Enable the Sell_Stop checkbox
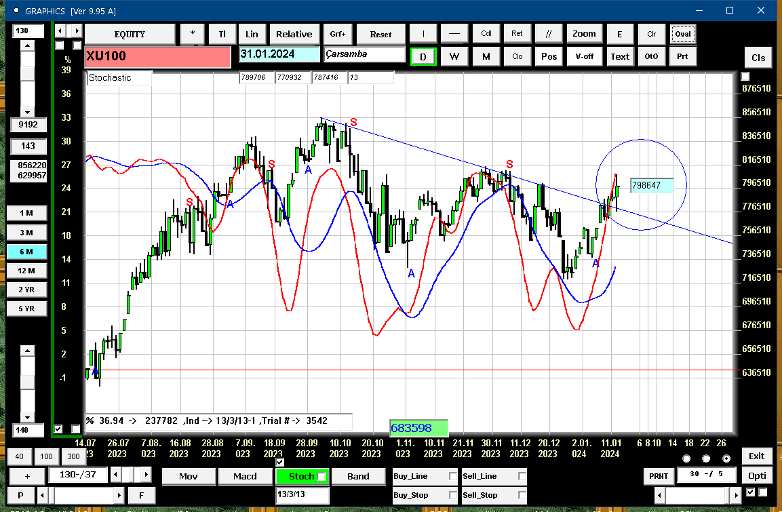Image resolution: width=782 pixels, height=512 pixels. coord(522,495)
